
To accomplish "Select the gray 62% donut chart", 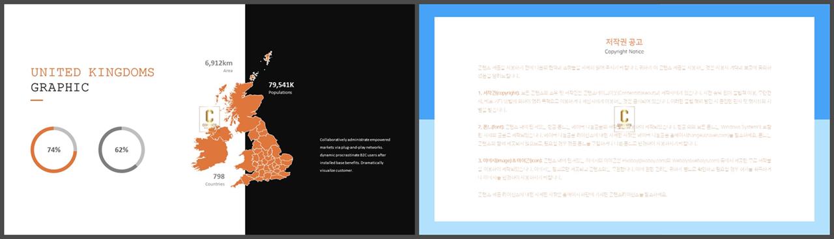I will click(121, 150).
